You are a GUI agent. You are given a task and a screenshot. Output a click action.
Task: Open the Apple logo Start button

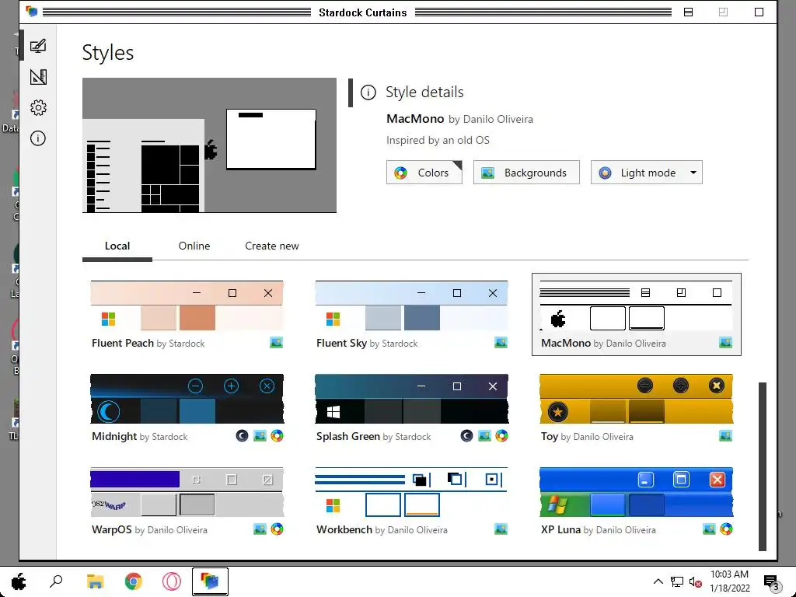19,581
